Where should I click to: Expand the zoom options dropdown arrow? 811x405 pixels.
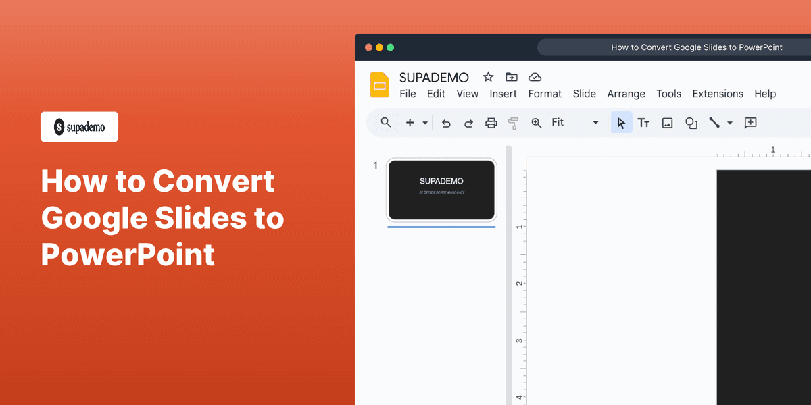(595, 123)
